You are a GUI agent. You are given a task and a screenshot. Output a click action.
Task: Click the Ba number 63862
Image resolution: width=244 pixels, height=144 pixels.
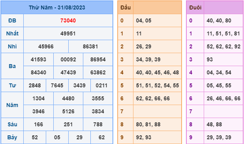(x=98, y=72)
